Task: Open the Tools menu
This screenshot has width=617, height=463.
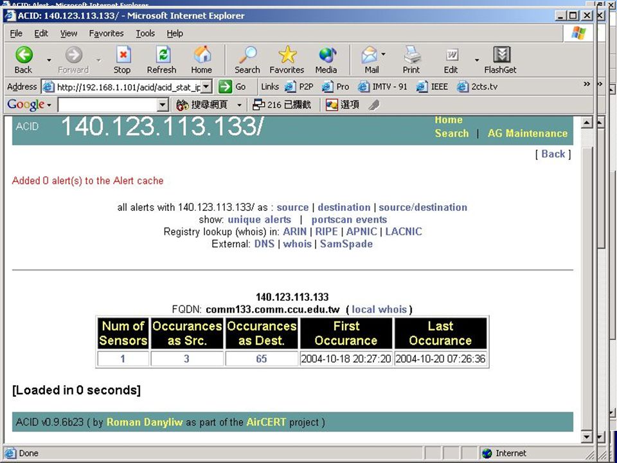Action: pyautogui.click(x=145, y=33)
